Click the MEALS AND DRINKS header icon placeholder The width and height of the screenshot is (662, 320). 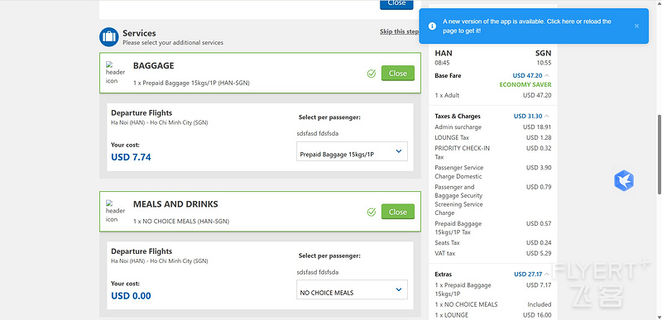(115, 211)
